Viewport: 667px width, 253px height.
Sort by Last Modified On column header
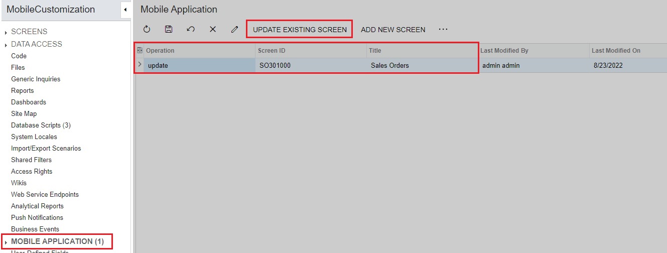click(x=616, y=51)
